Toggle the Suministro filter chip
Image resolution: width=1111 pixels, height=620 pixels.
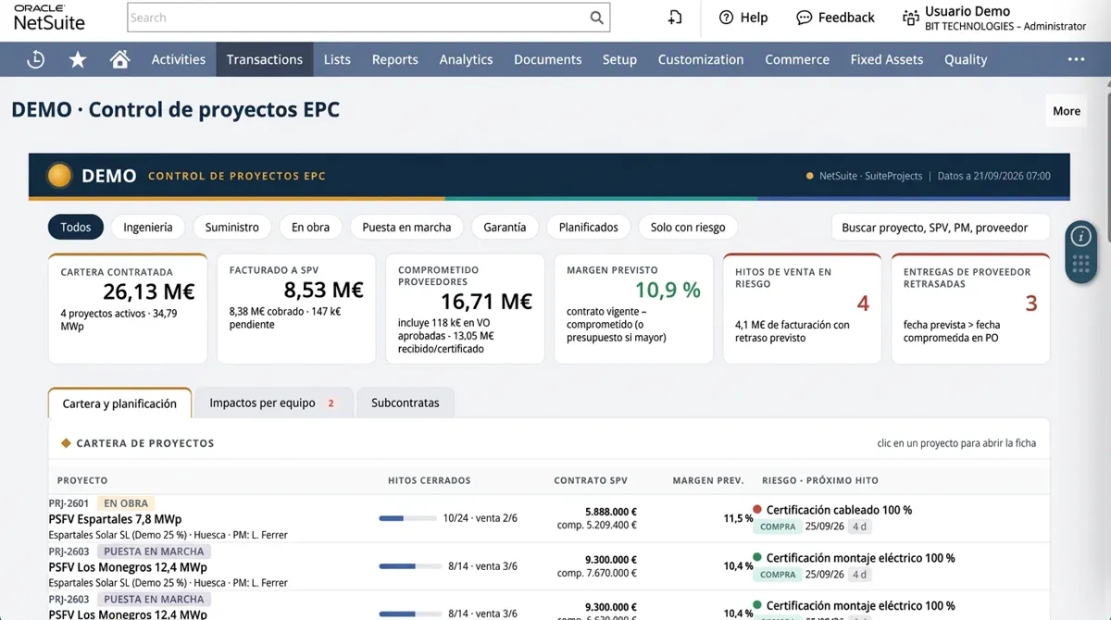[x=232, y=227]
